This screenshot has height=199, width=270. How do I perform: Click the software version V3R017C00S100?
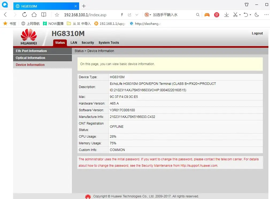tap(122, 110)
